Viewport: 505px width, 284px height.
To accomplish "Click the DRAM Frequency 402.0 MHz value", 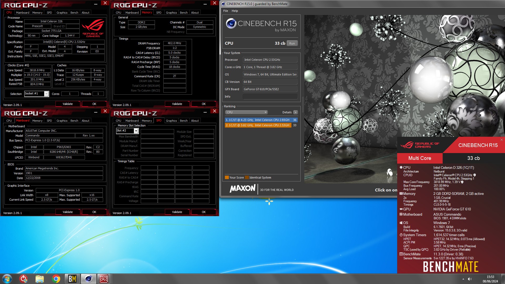I will (175, 43).
